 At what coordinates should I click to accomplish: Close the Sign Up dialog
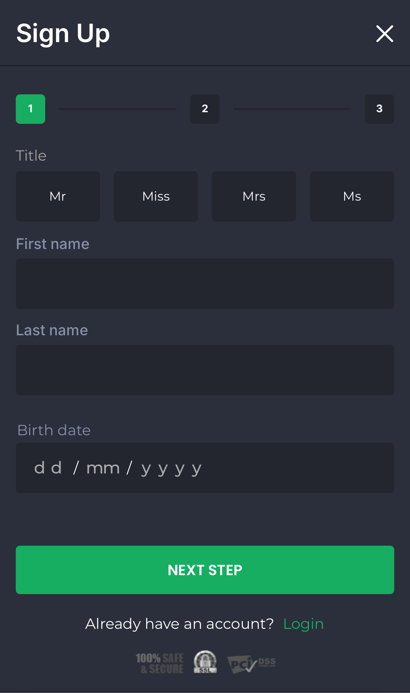coord(384,34)
